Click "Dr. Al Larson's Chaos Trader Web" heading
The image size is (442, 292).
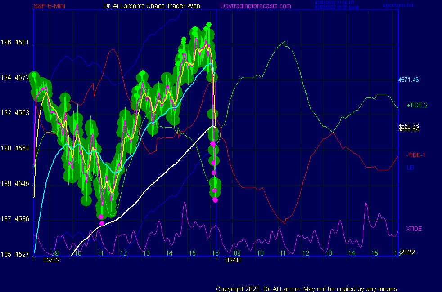click(152, 6)
